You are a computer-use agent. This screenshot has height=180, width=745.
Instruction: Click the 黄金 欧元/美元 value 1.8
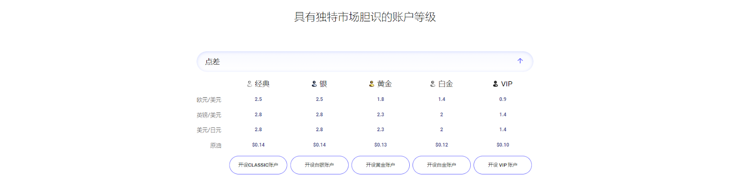[x=380, y=99]
